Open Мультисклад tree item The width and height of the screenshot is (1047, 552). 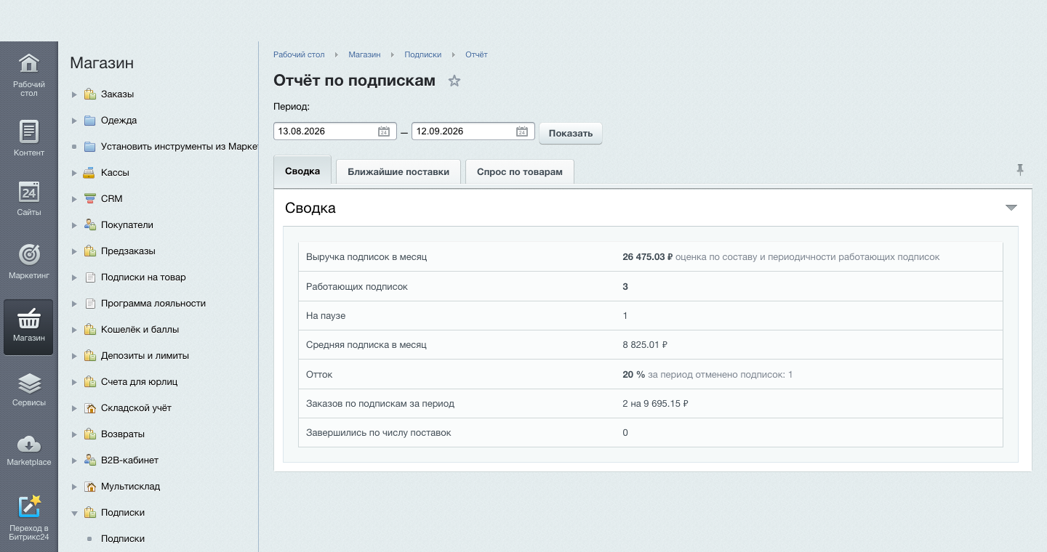[131, 487]
